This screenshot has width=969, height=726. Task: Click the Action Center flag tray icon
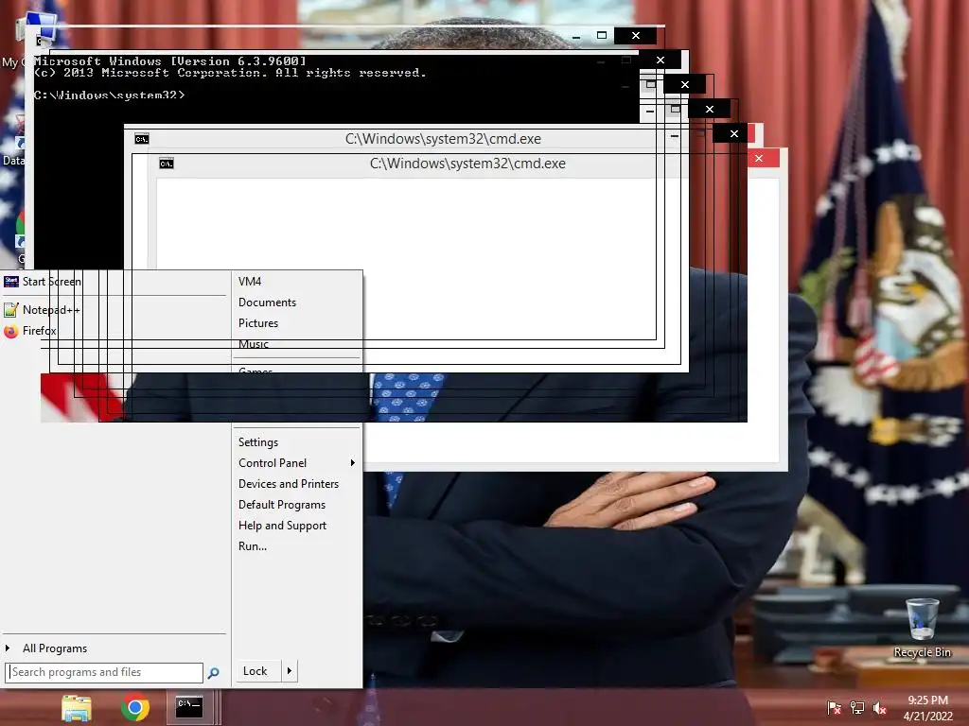pos(834,708)
